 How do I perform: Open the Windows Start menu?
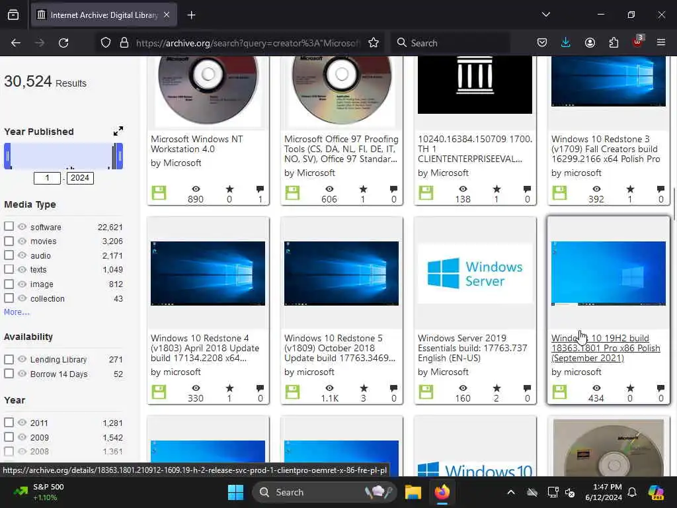236,492
